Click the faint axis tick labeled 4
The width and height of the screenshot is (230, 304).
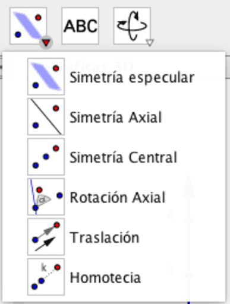[x=170, y=216]
